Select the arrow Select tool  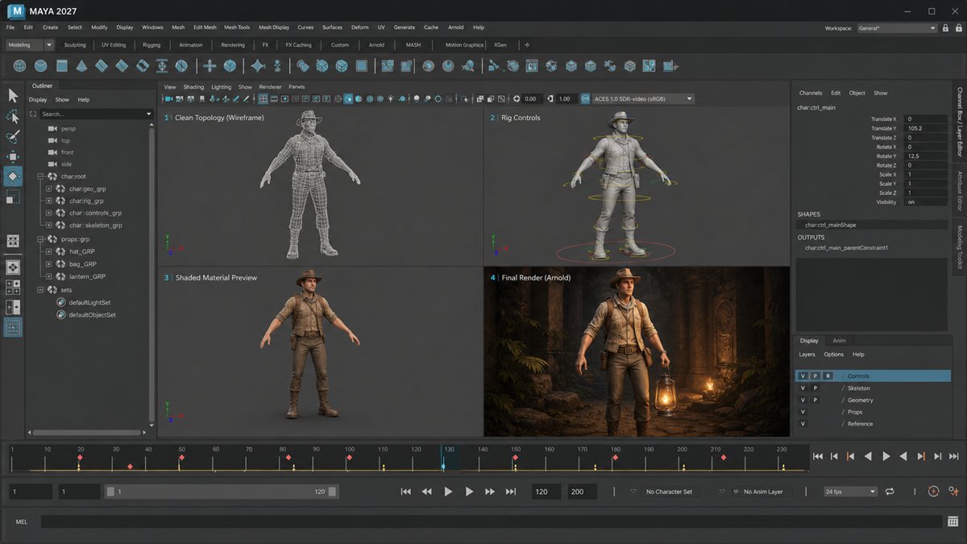pos(13,95)
